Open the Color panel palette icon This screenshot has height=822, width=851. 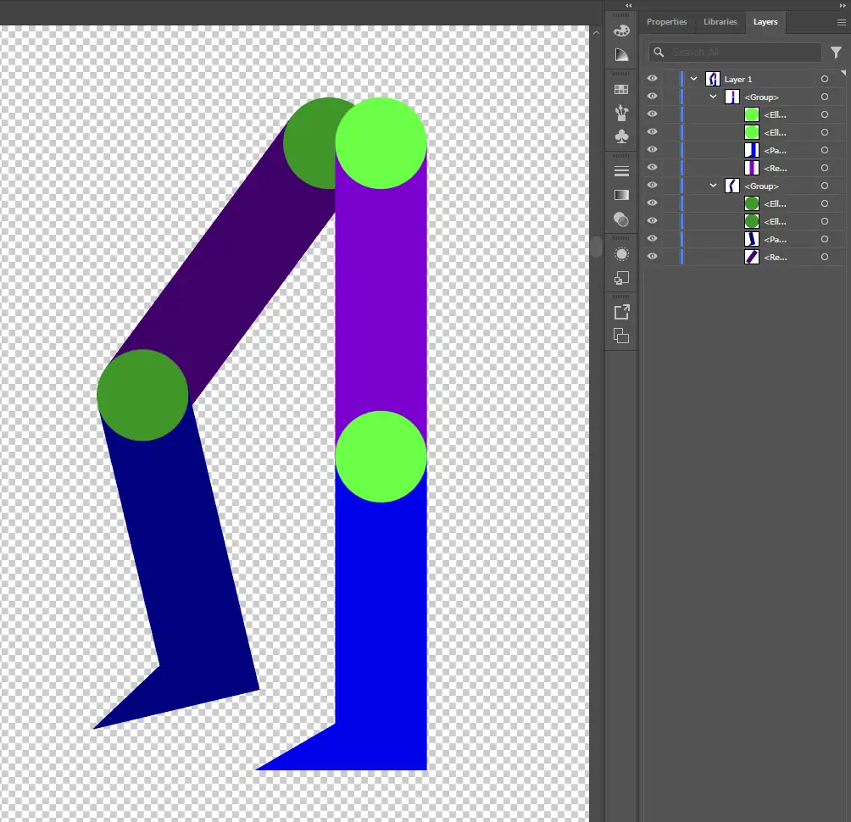pyautogui.click(x=621, y=31)
